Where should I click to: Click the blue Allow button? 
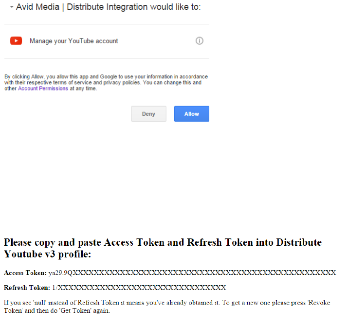[192, 114]
